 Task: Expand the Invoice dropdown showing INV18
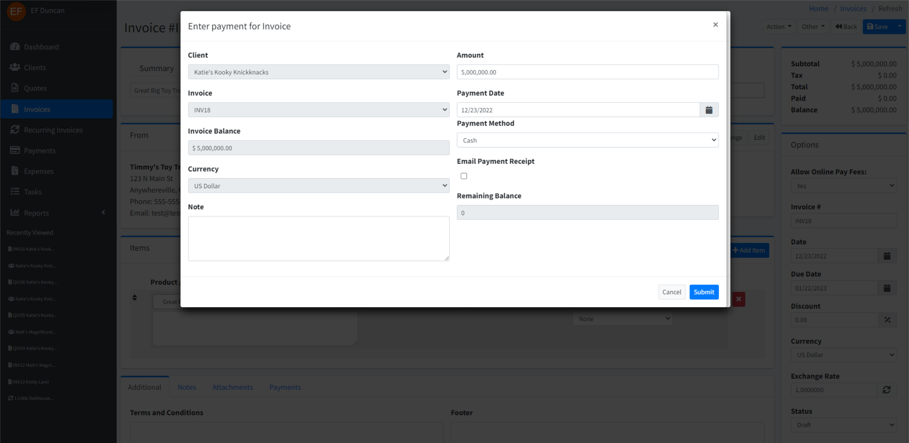pos(318,110)
